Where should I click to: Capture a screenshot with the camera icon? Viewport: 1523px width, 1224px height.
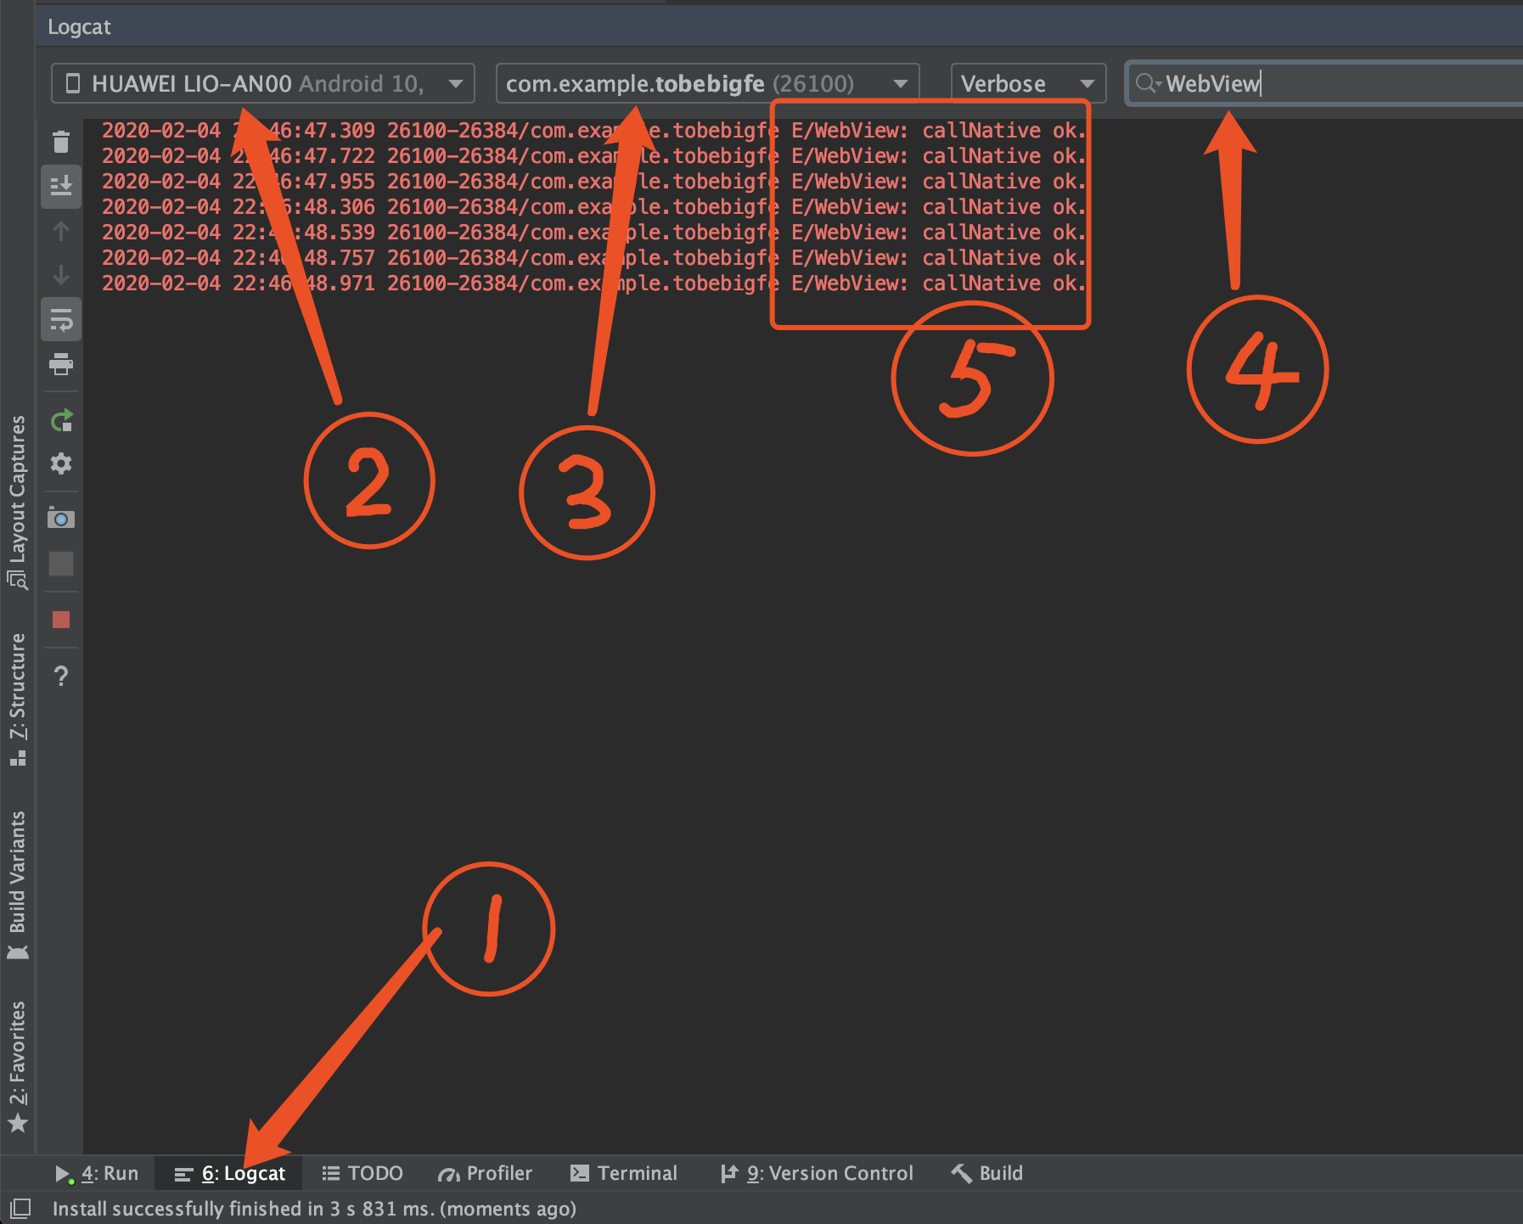click(x=61, y=518)
